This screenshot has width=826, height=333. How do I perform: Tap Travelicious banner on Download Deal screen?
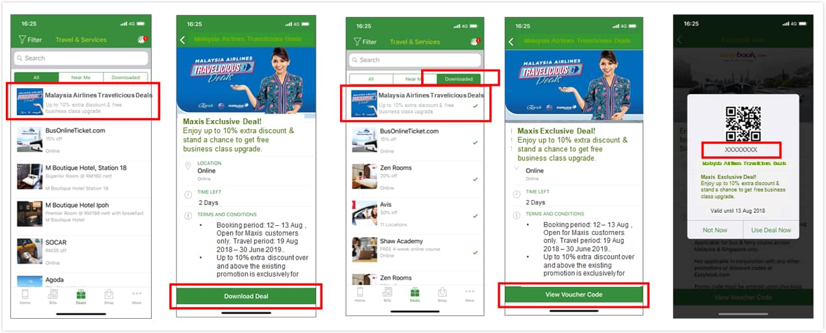[x=246, y=80]
